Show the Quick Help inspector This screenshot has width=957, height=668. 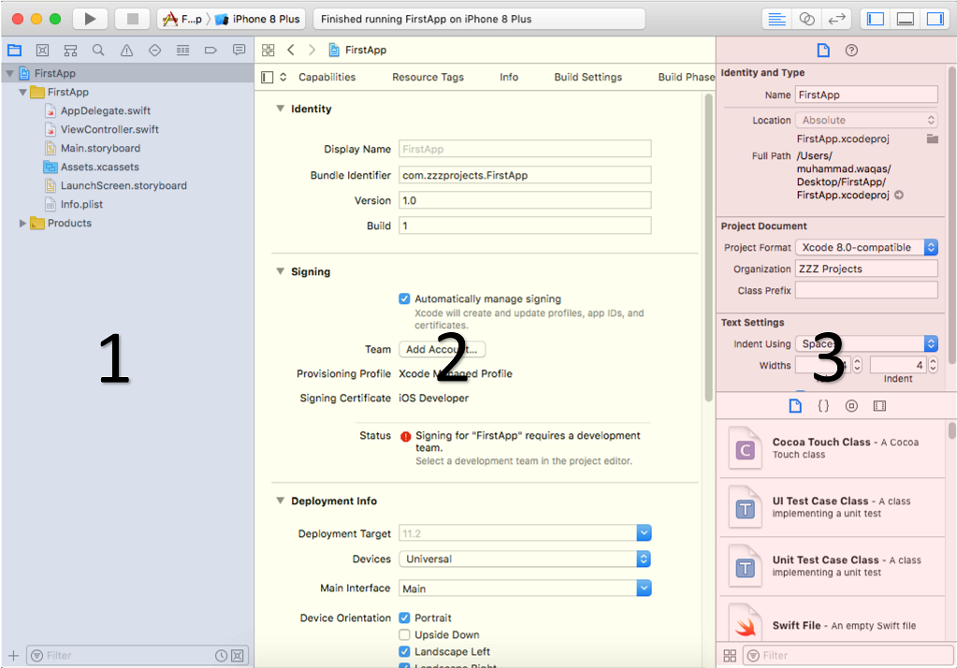click(x=851, y=51)
